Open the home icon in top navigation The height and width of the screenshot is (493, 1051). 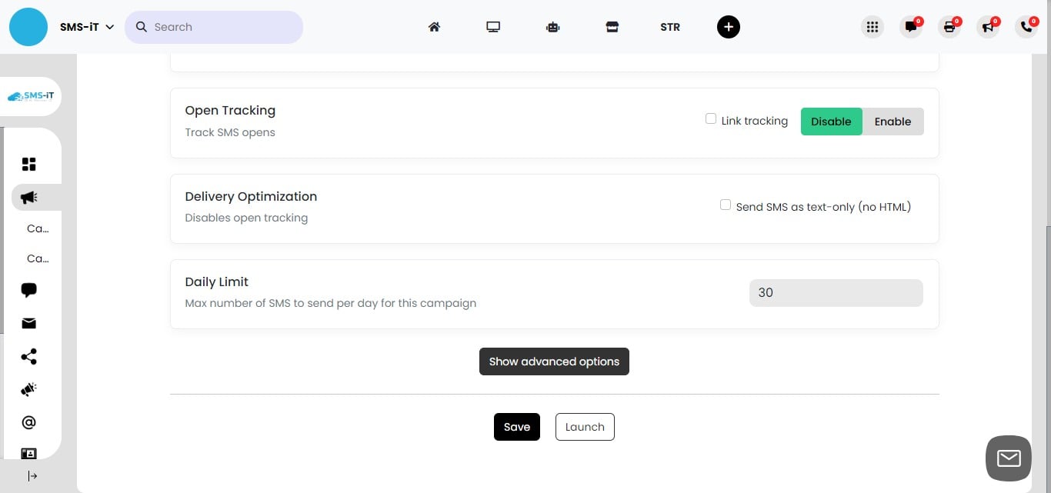[434, 26]
